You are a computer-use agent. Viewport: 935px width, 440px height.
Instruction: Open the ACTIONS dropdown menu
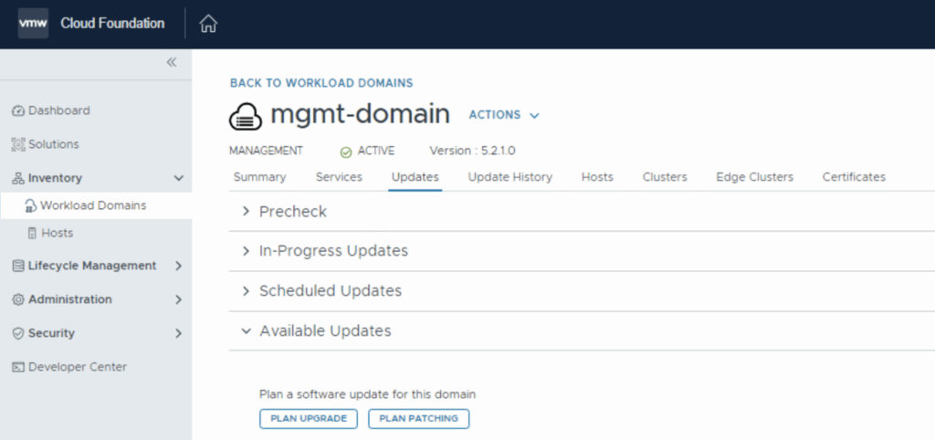point(504,115)
